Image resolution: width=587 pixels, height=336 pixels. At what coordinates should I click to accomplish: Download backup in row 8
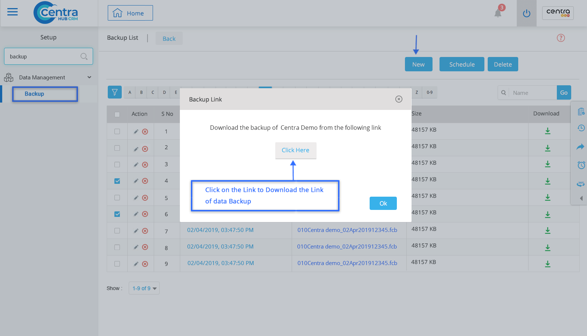[x=548, y=247]
